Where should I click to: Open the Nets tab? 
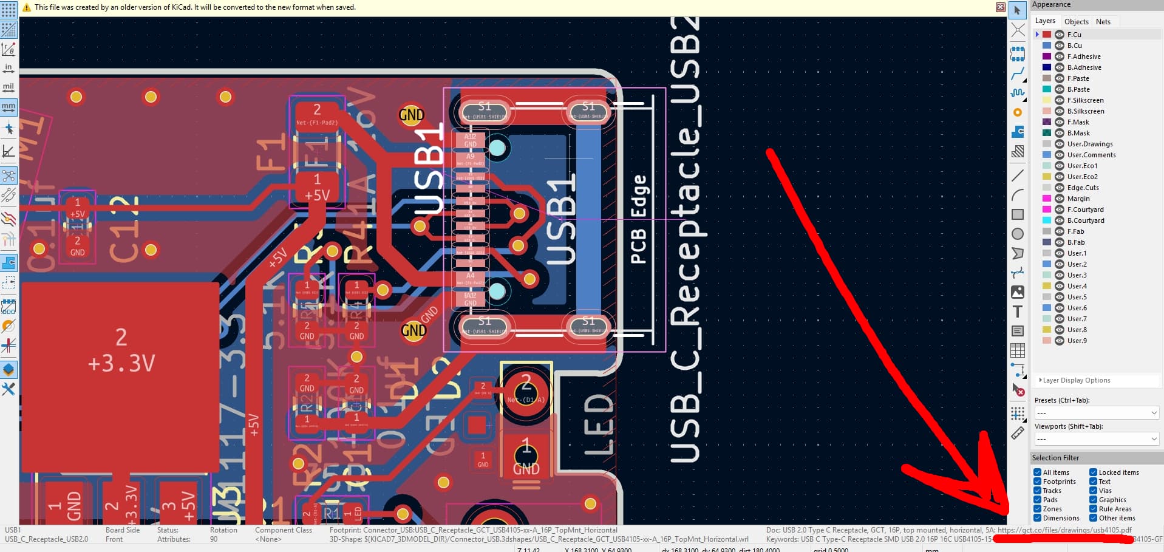click(x=1103, y=21)
